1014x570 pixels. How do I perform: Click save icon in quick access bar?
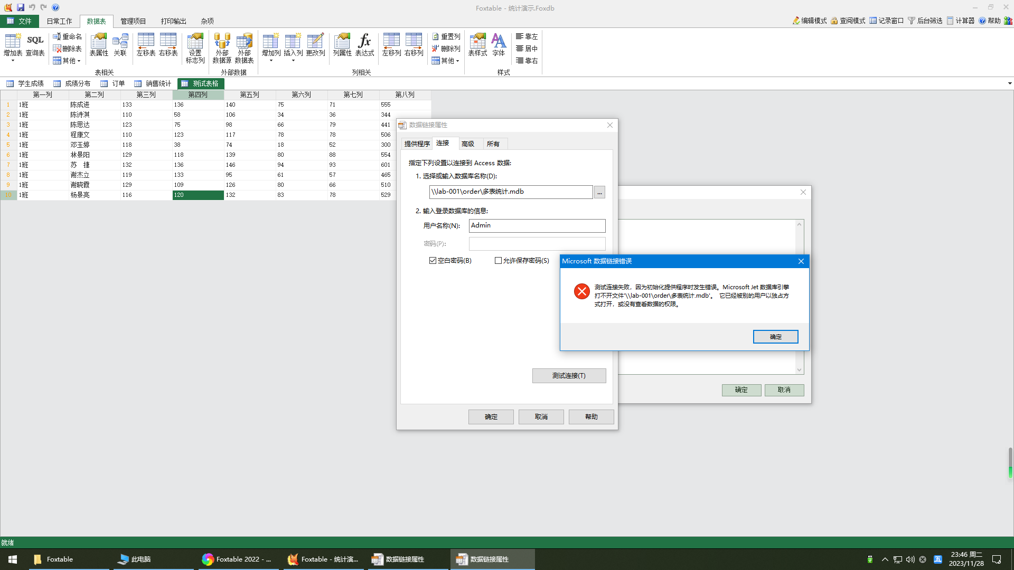click(20, 7)
